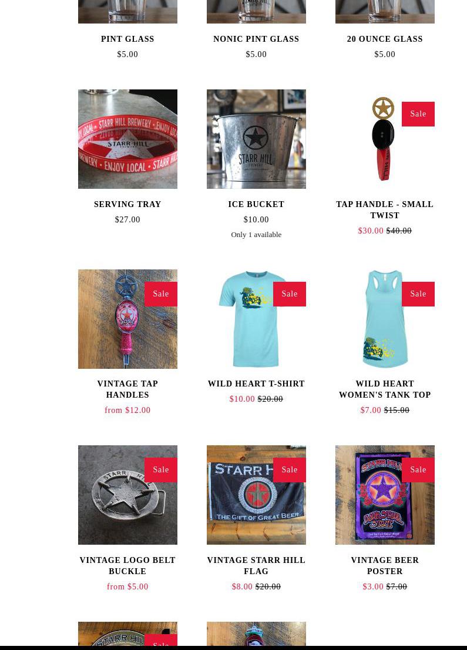
Task: Open the Vintage Starr Hill Flag photo
Action: tap(256, 495)
